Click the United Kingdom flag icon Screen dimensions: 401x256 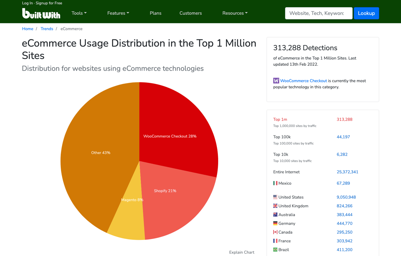tap(275, 206)
